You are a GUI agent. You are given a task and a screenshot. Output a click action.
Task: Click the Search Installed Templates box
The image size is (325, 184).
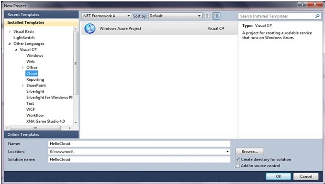tap(279, 16)
